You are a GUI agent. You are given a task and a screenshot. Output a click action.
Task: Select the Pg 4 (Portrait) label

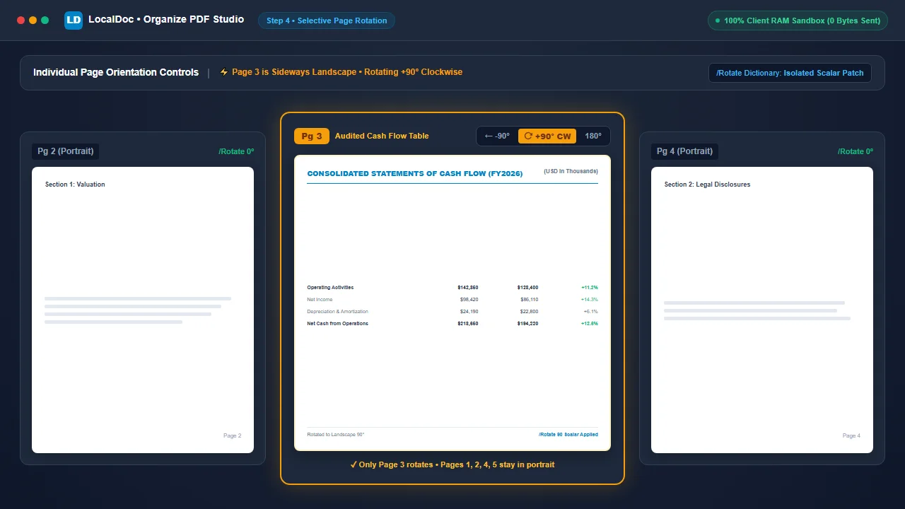684,151
